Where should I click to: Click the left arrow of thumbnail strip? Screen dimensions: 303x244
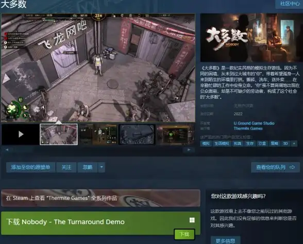[7, 150]
